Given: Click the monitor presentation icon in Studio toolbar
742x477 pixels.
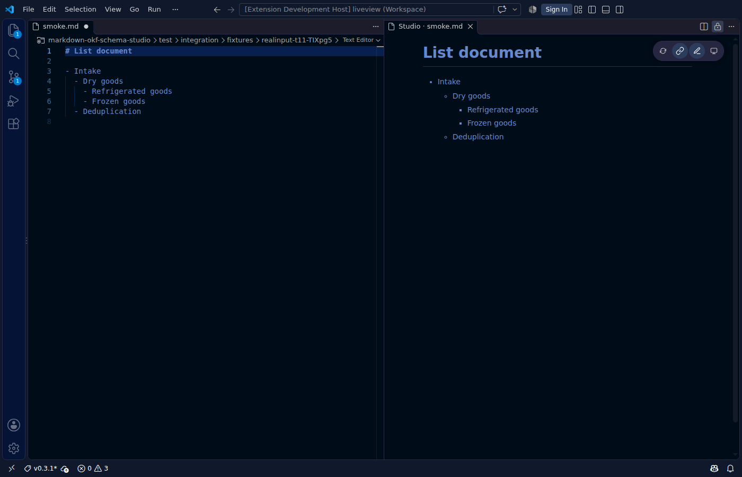Looking at the screenshot, I should click(714, 51).
